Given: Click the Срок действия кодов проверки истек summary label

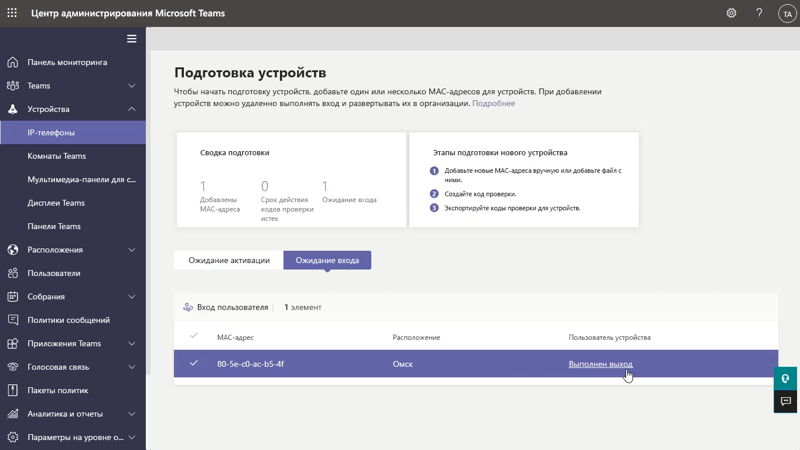Looking at the screenshot, I should pos(288,209).
